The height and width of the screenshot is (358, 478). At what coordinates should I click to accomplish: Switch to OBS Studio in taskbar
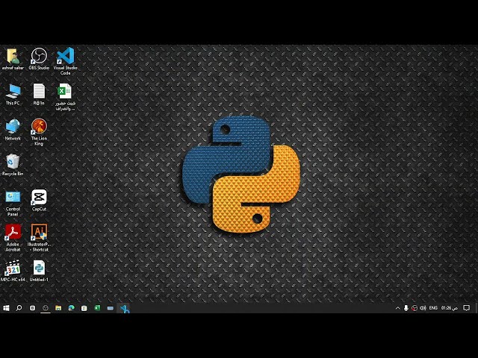46,308
